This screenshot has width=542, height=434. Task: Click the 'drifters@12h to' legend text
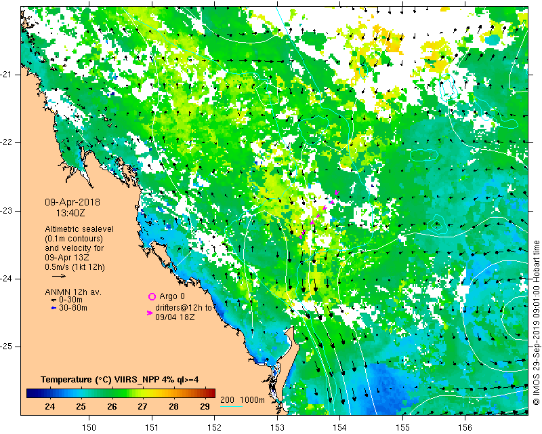[x=183, y=308]
